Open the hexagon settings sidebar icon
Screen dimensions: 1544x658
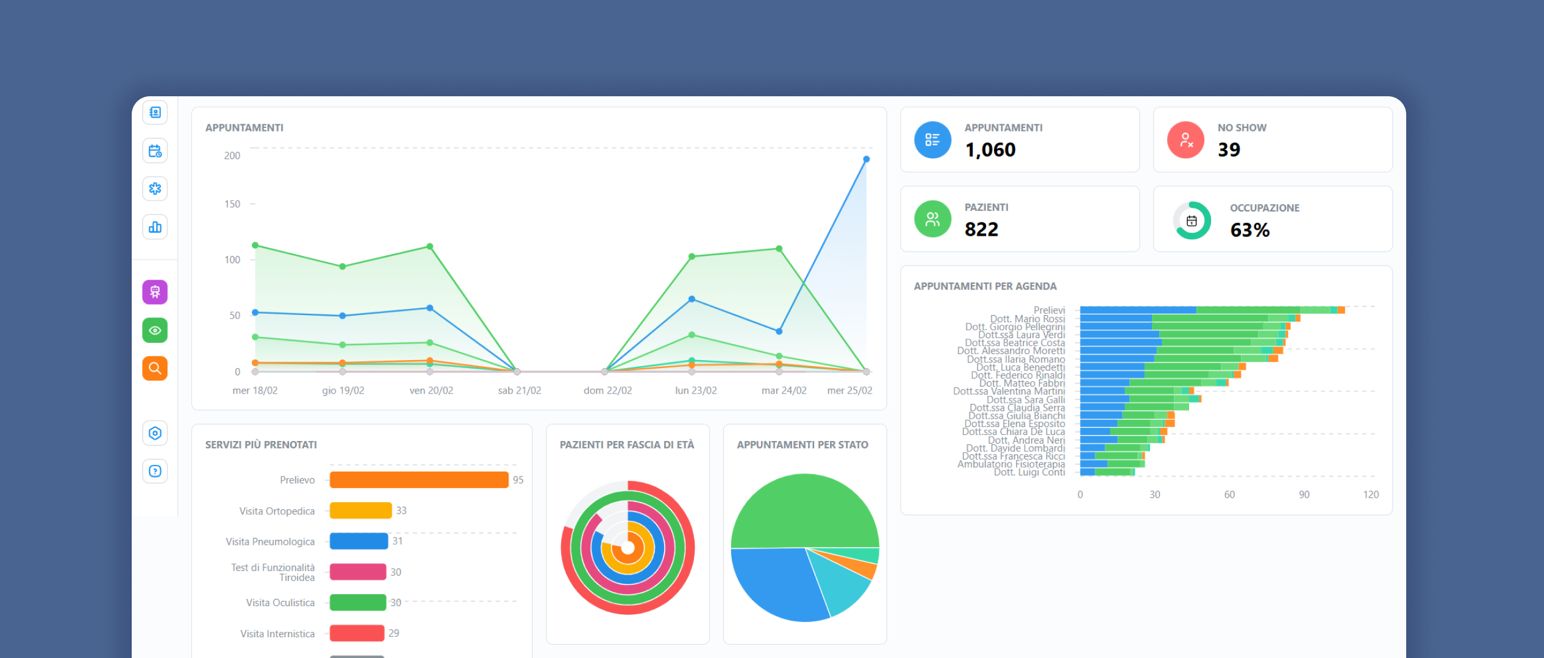(155, 433)
